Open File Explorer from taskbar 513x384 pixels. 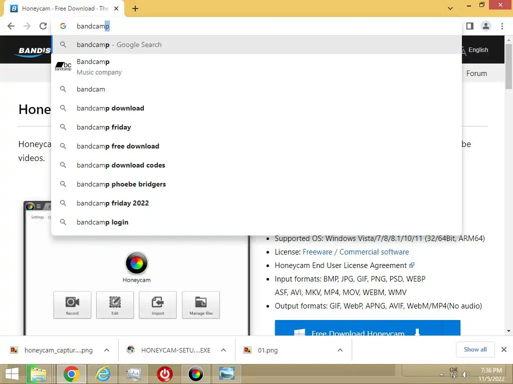click(x=39, y=374)
